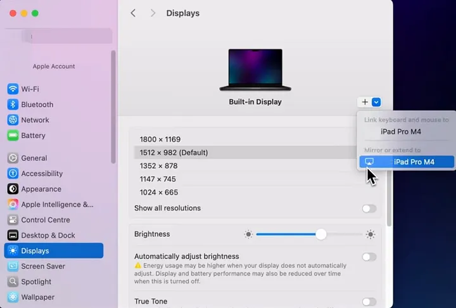This screenshot has width=456, height=308.
Task: Choose iPad Pro M4 under Mirror or extend
Action: click(x=407, y=162)
